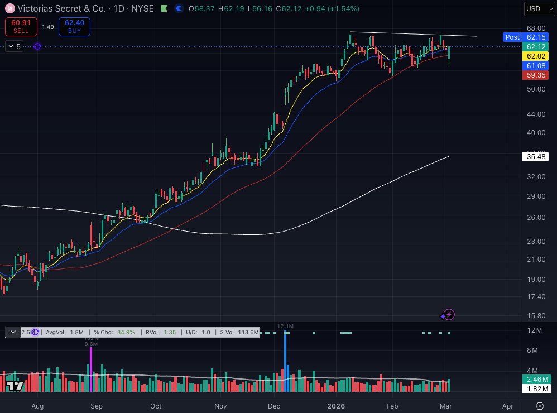Screen dimensions: 557x413
Task: Collapse the volume indicator legend chevron
Action: click(x=13, y=333)
